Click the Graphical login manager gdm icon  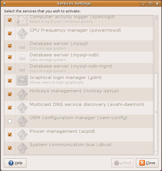click(22, 80)
